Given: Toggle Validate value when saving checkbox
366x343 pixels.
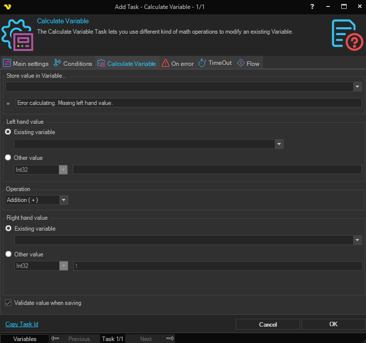Looking at the screenshot, I should (8, 303).
